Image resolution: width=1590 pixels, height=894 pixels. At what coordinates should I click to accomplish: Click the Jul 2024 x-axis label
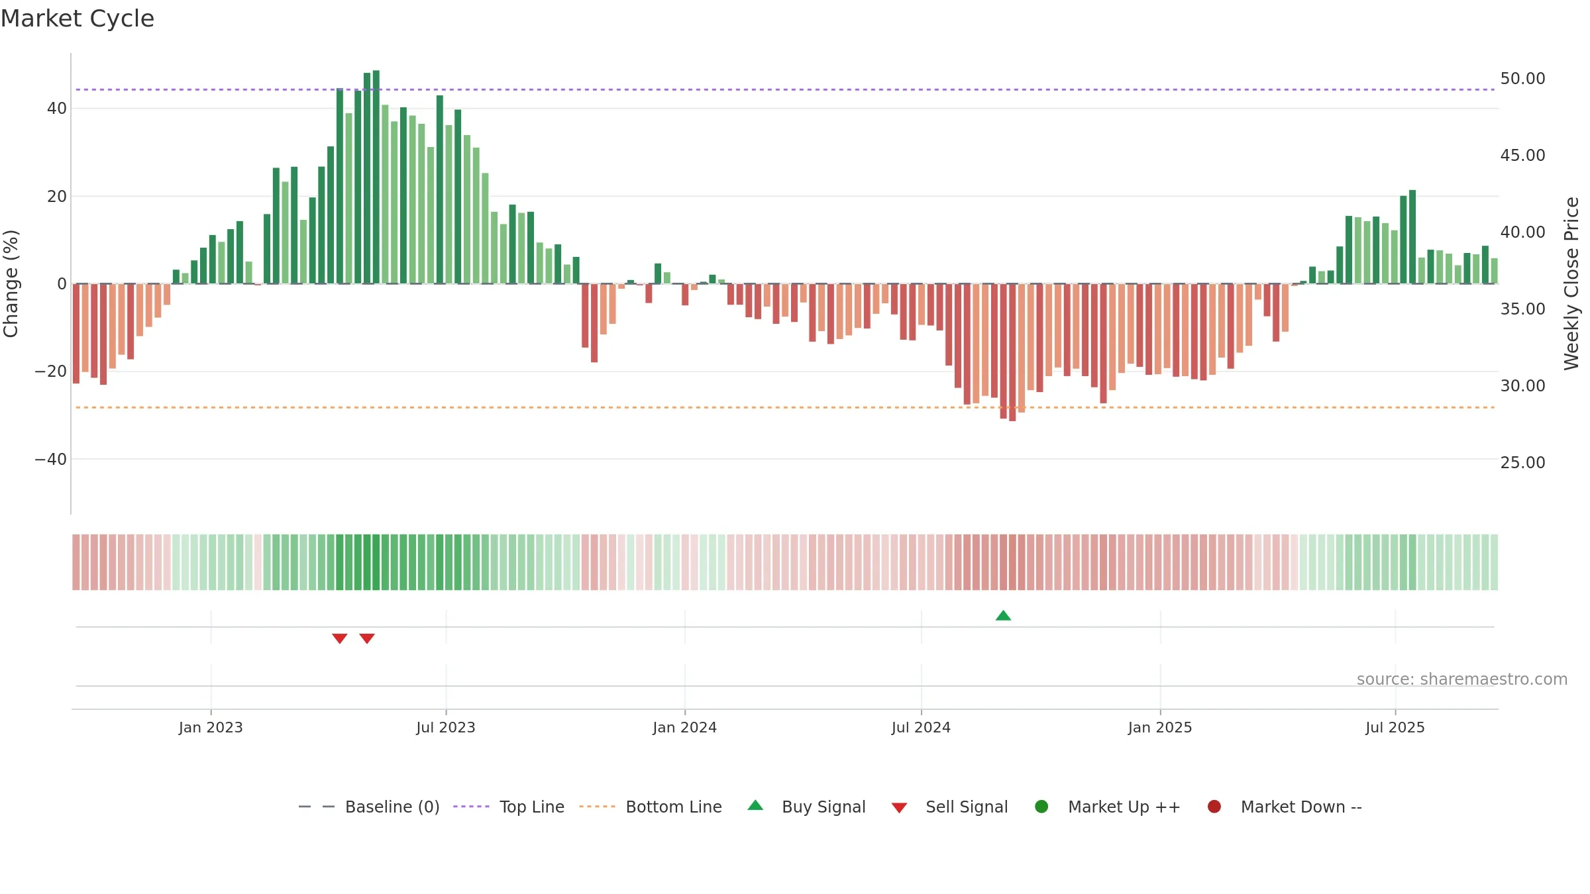pyautogui.click(x=921, y=727)
